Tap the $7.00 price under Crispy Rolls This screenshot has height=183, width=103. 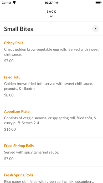(9, 61)
